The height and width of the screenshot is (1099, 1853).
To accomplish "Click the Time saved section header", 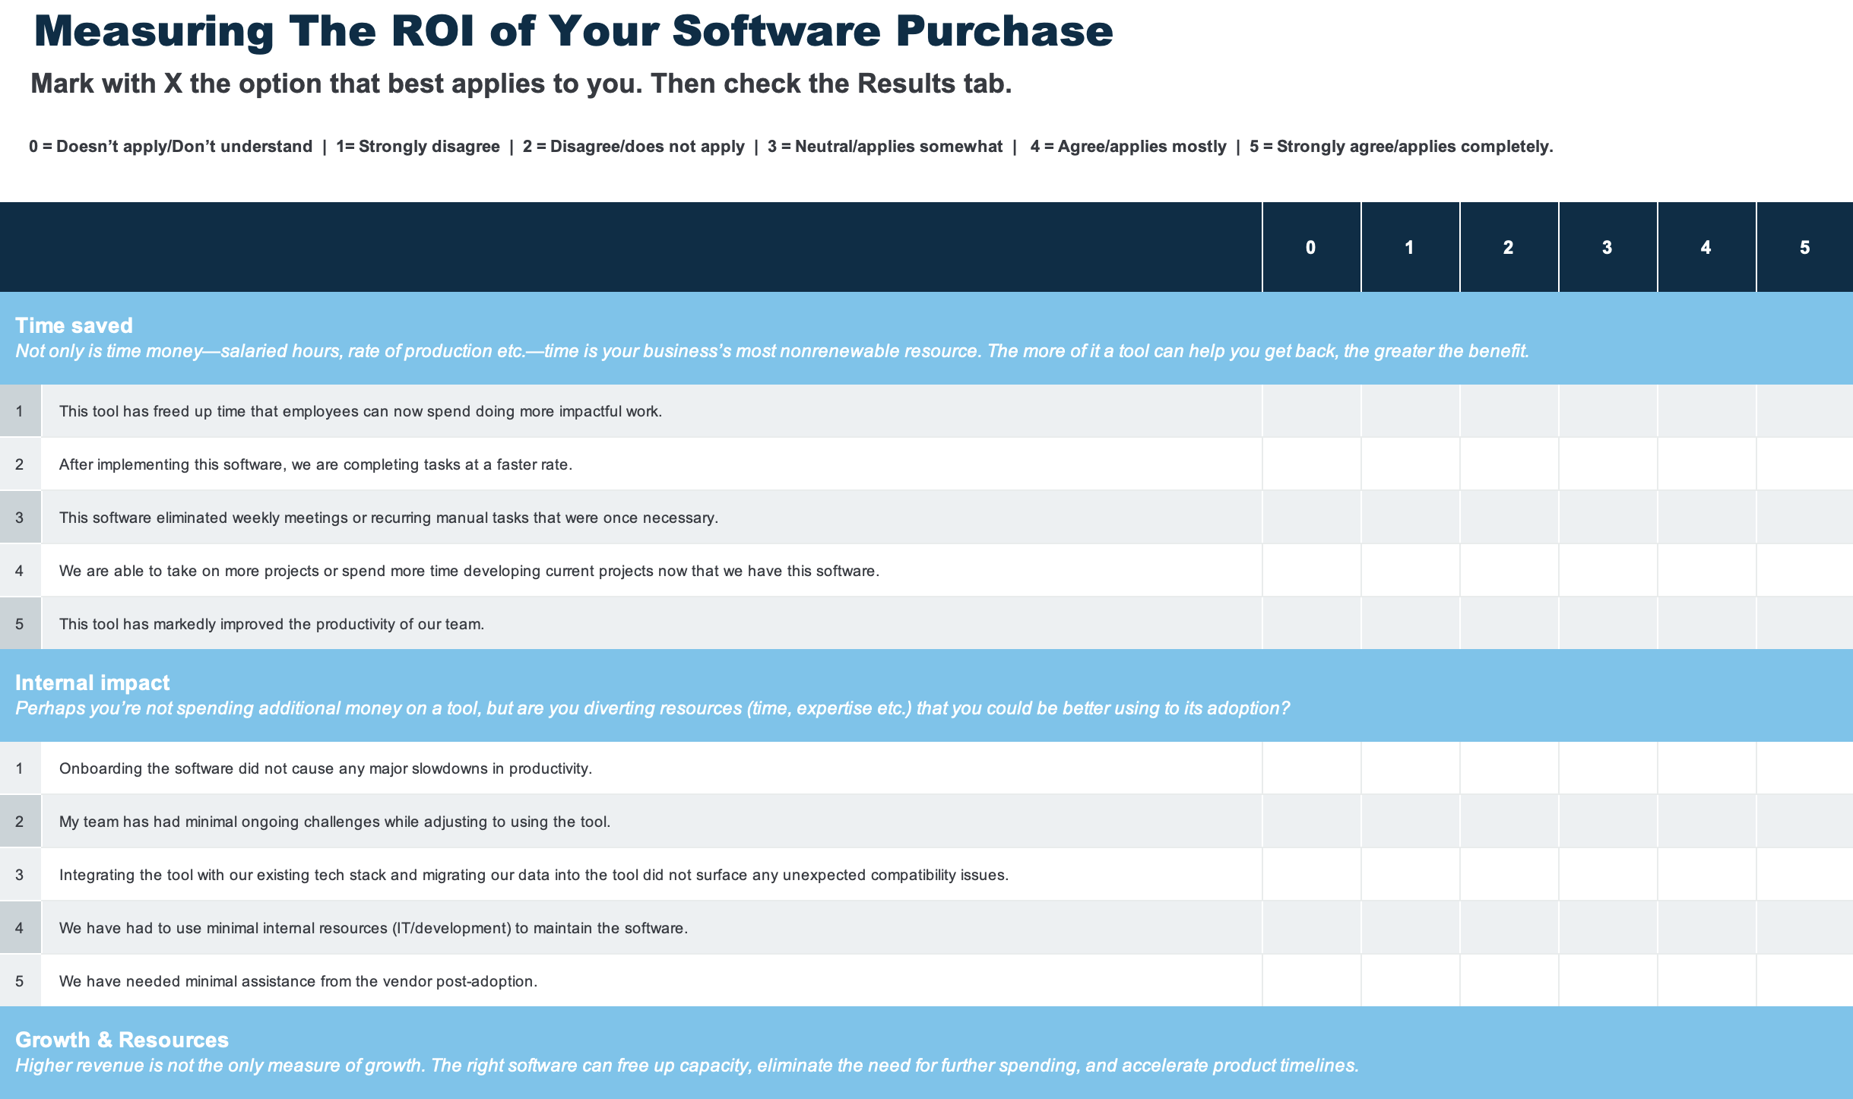I will (74, 325).
